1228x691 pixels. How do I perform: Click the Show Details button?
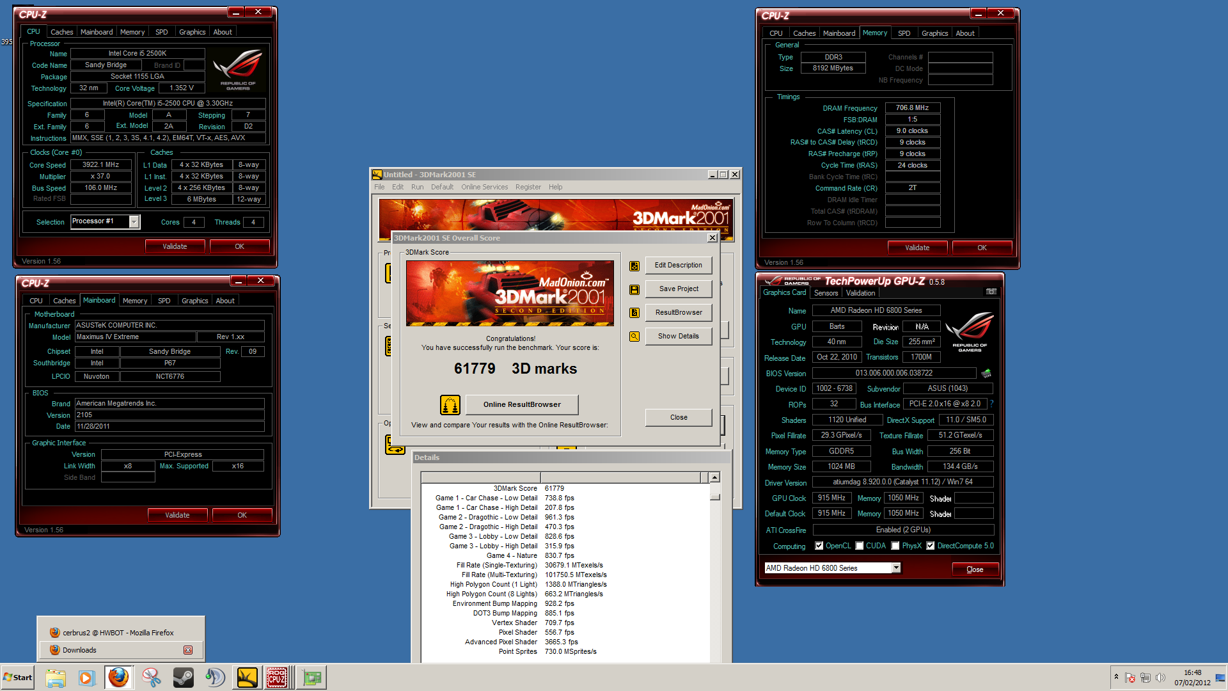(678, 336)
